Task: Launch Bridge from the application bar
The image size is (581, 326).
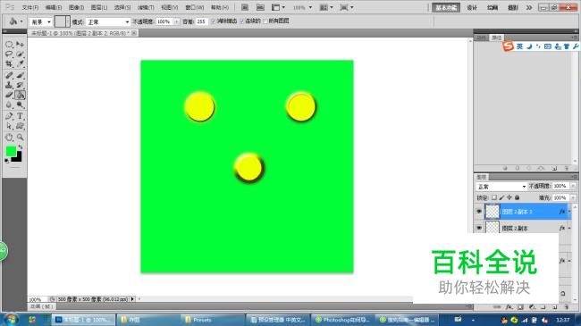Action: pyautogui.click(x=245, y=7)
